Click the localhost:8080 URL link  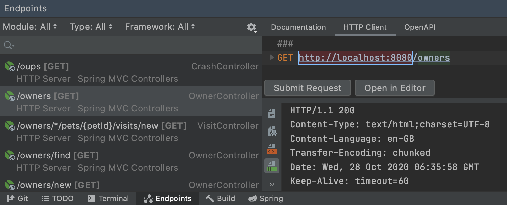click(355, 58)
